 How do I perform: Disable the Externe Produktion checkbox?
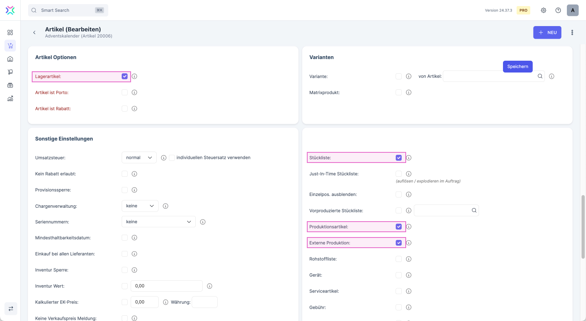pos(398,243)
